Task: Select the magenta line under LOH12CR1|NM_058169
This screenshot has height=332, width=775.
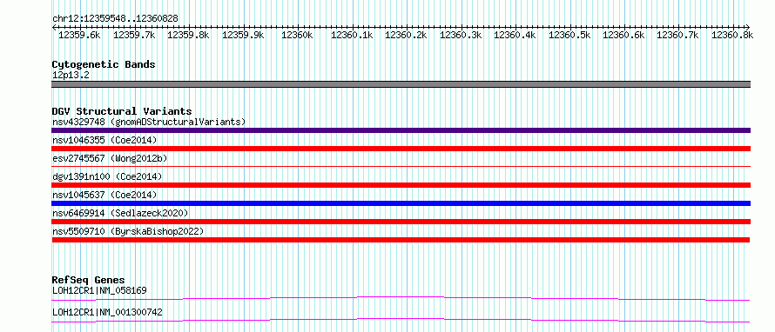Action: 401,298
